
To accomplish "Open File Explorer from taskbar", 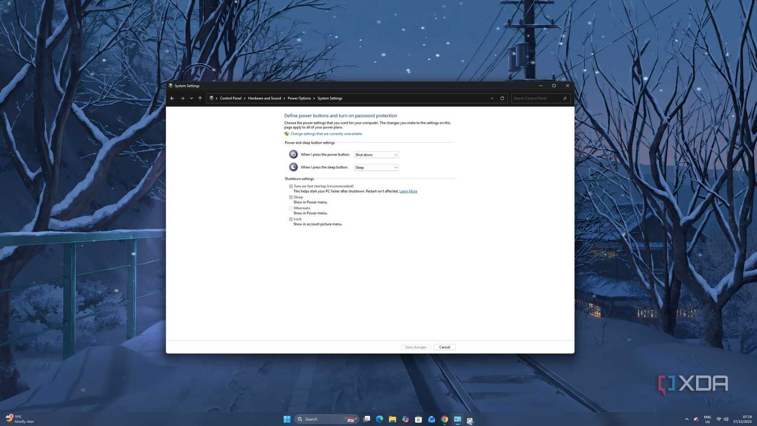I will click(392, 419).
